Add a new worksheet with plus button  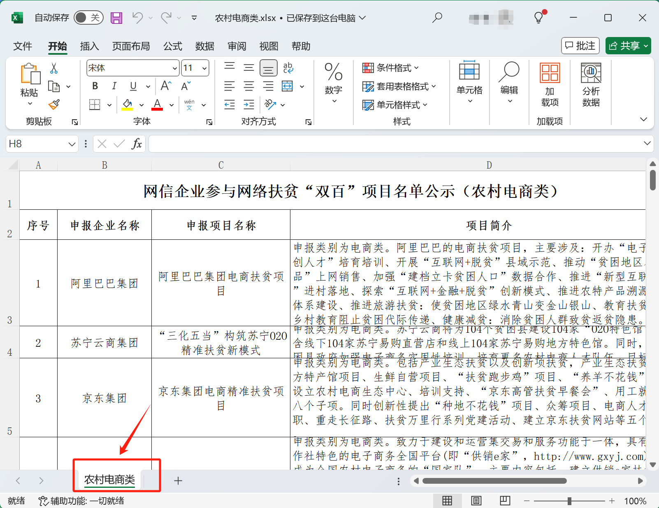tap(178, 480)
